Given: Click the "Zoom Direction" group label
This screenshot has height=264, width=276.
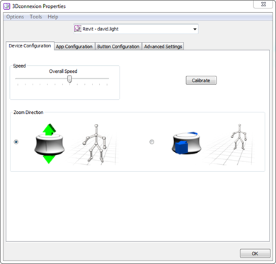Looking at the screenshot, I should [x=28, y=113].
